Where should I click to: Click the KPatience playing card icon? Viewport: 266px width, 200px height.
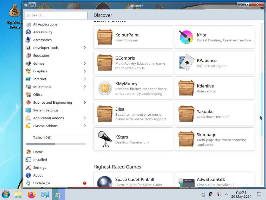tap(187, 63)
